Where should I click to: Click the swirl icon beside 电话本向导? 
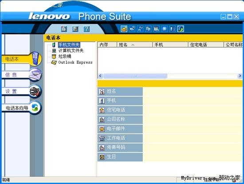(35, 108)
